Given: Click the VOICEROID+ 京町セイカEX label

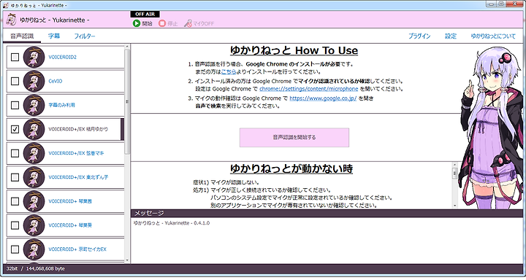Looking at the screenshot, I should click(x=77, y=249).
